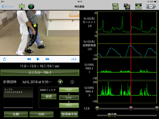The width and height of the screenshot is (159, 119).
Task: Tap the GJ-EMG EMG 4 graph
Action: coord(127,92)
